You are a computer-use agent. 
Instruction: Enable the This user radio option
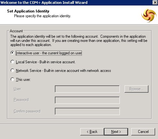click(x=12, y=79)
